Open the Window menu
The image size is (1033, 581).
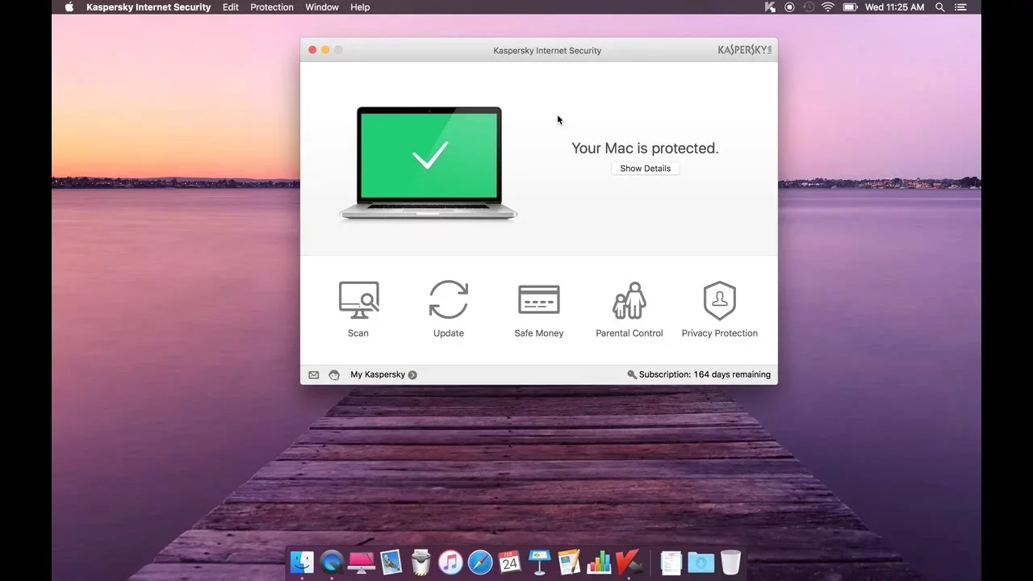322,7
